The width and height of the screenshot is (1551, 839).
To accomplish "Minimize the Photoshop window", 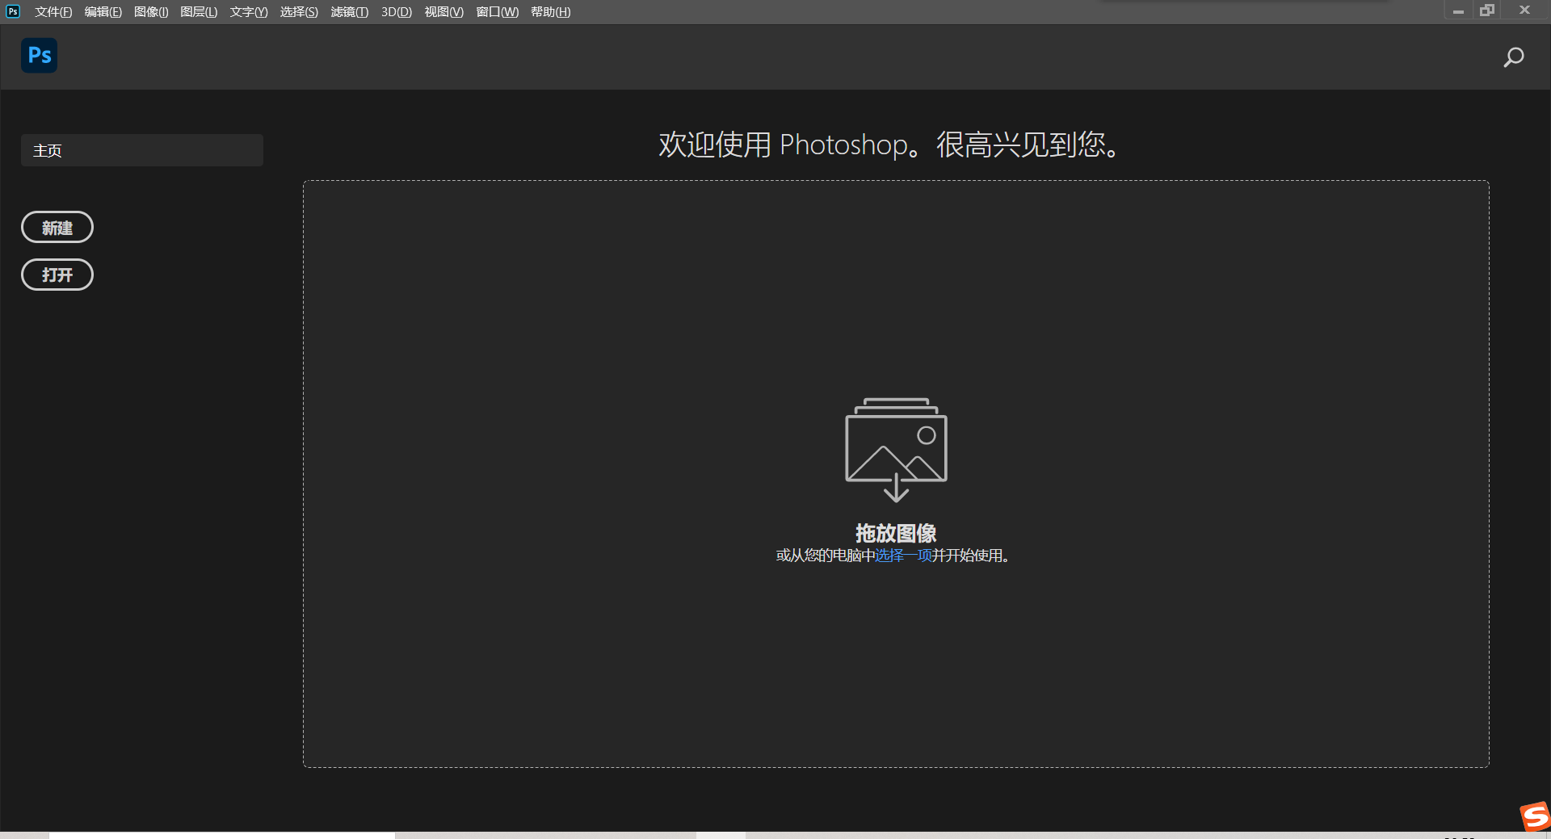I will pos(1458,11).
